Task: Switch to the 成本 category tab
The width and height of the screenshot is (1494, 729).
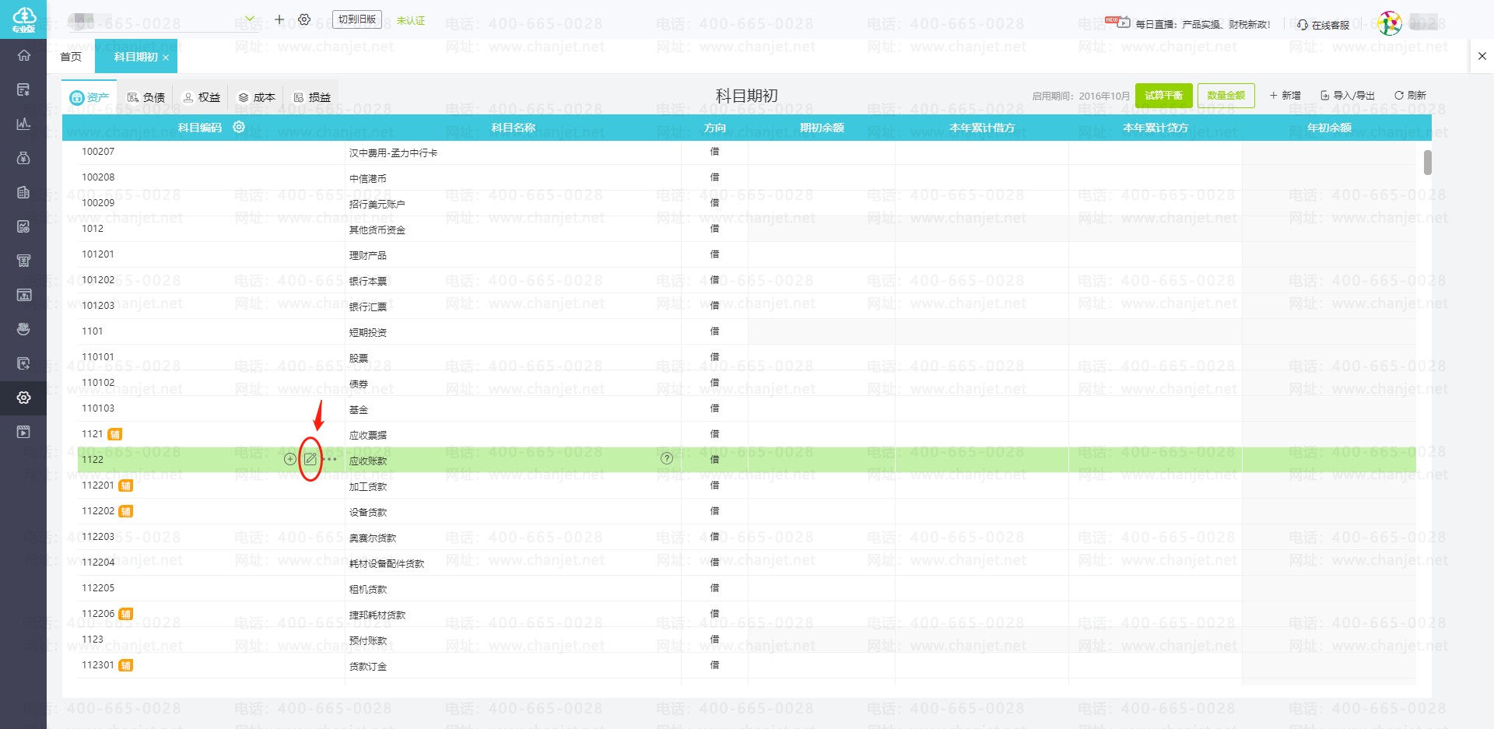Action: (x=257, y=97)
